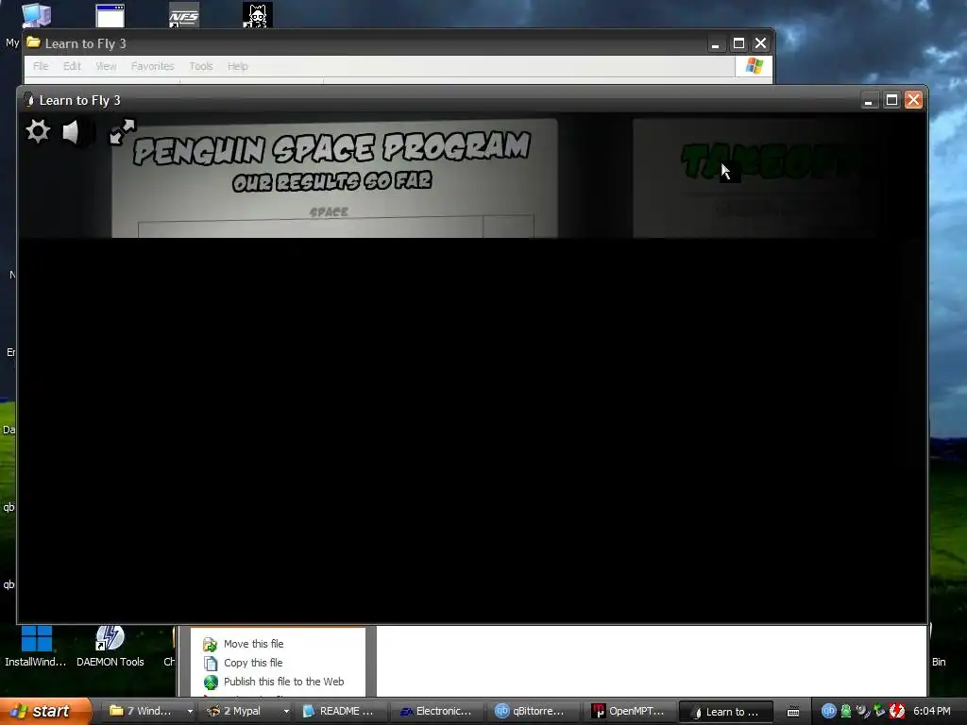Click the Publish to Web globe icon
This screenshot has height=725, width=967.
point(211,683)
